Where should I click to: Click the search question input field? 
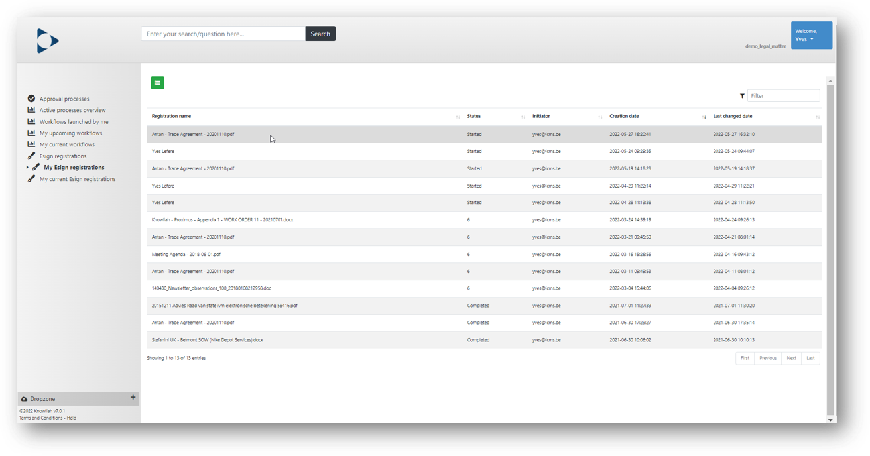click(223, 34)
